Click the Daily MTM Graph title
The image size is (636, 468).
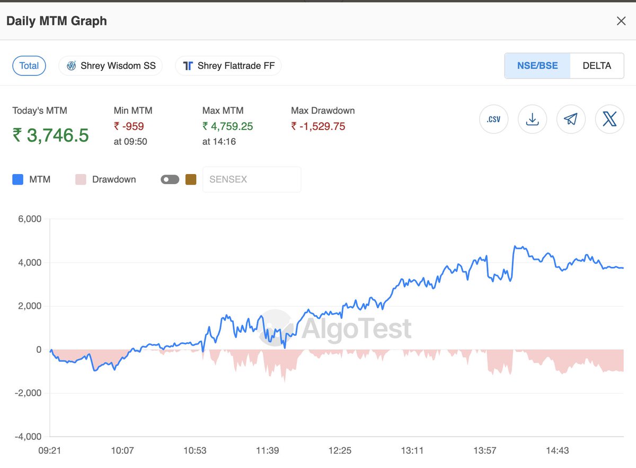click(57, 21)
